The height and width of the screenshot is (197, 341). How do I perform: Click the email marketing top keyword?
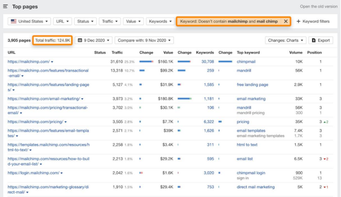click(251, 99)
